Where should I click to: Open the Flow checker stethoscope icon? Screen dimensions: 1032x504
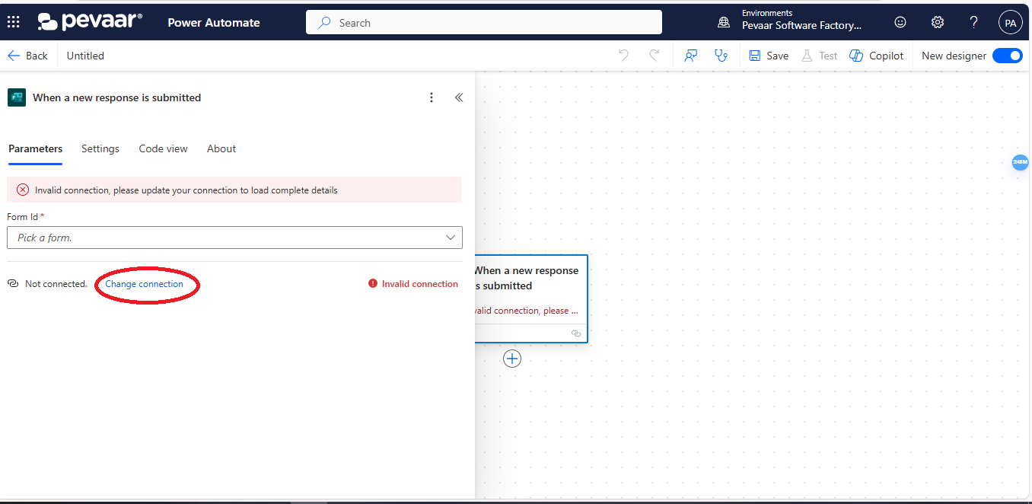(721, 56)
